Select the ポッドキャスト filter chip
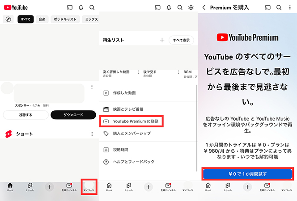 click(x=65, y=19)
